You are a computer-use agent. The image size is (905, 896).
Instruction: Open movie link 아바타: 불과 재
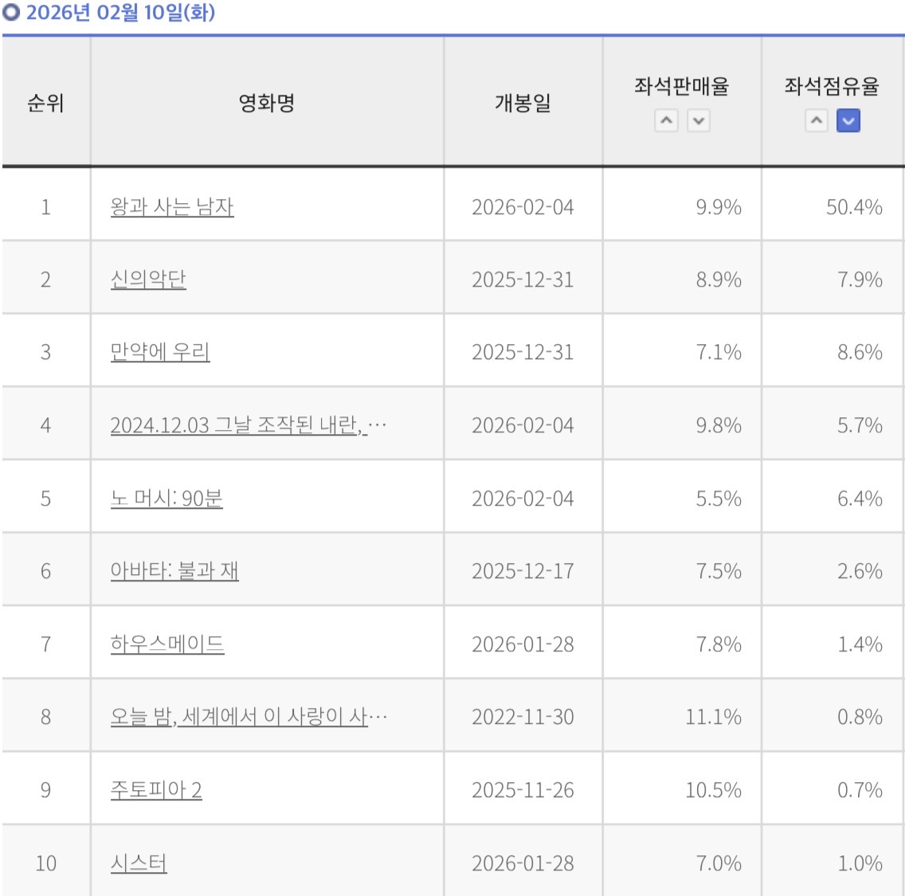(x=174, y=571)
